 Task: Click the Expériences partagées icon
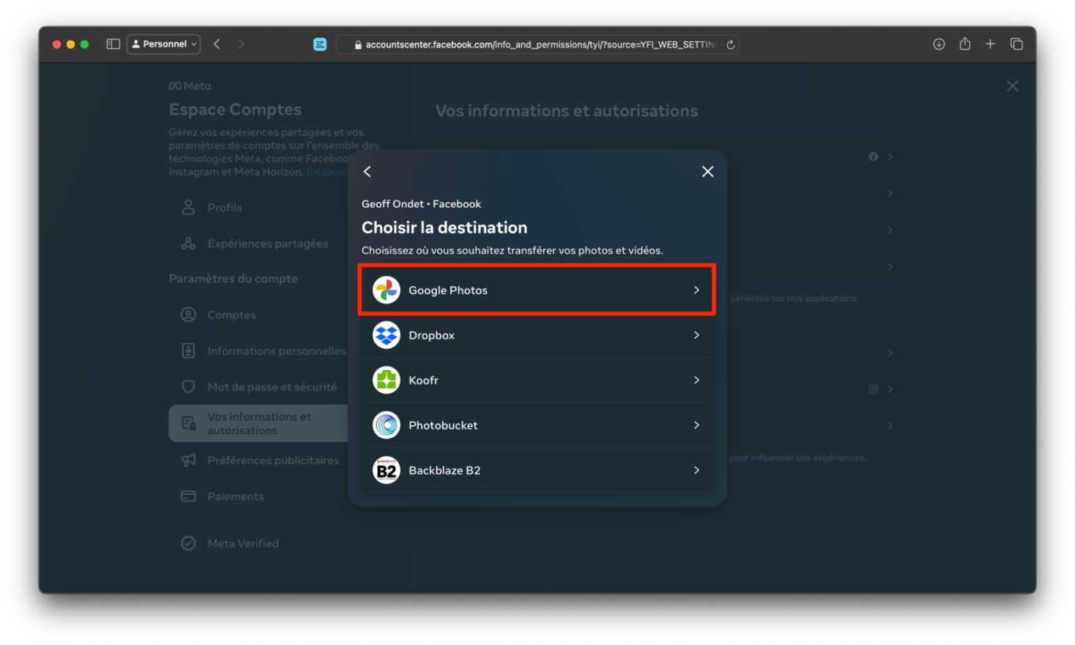pyautogui.click(x=188, y=243)
